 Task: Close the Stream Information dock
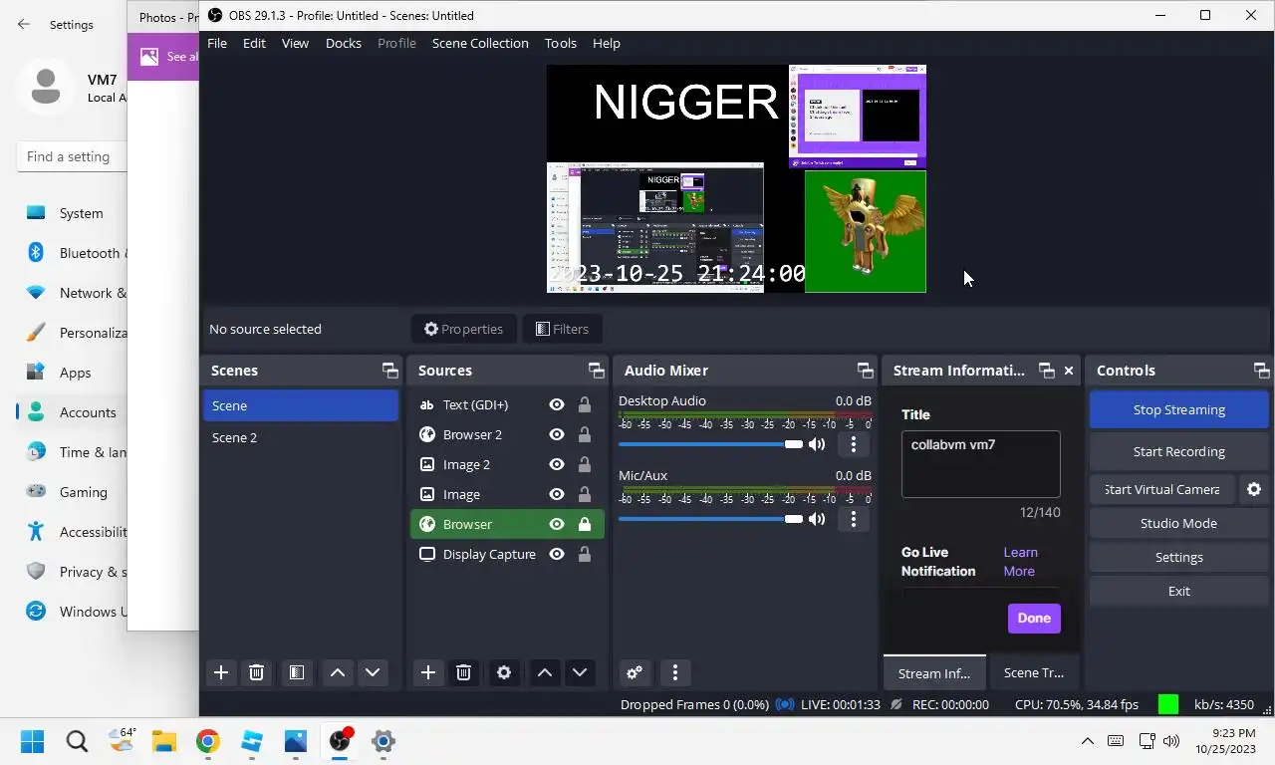[1069, 371]
